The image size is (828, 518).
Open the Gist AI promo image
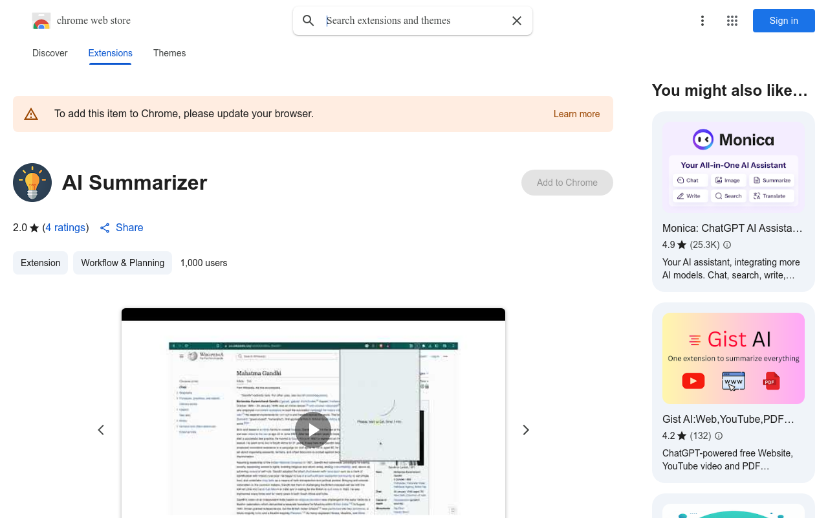pyautogui.click(x=734, y=358)
